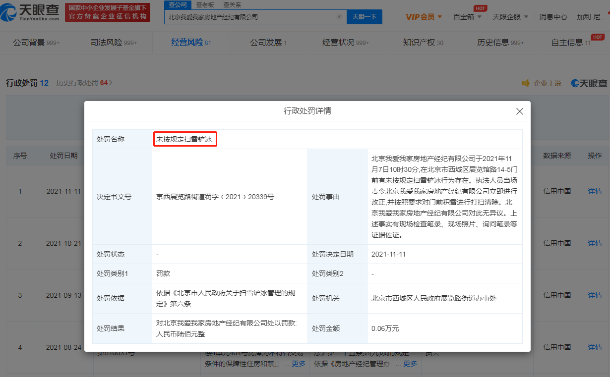Click the 2021-09-13 date in row 3
This screenshot has height=377, width=610.
pos(63,295)
